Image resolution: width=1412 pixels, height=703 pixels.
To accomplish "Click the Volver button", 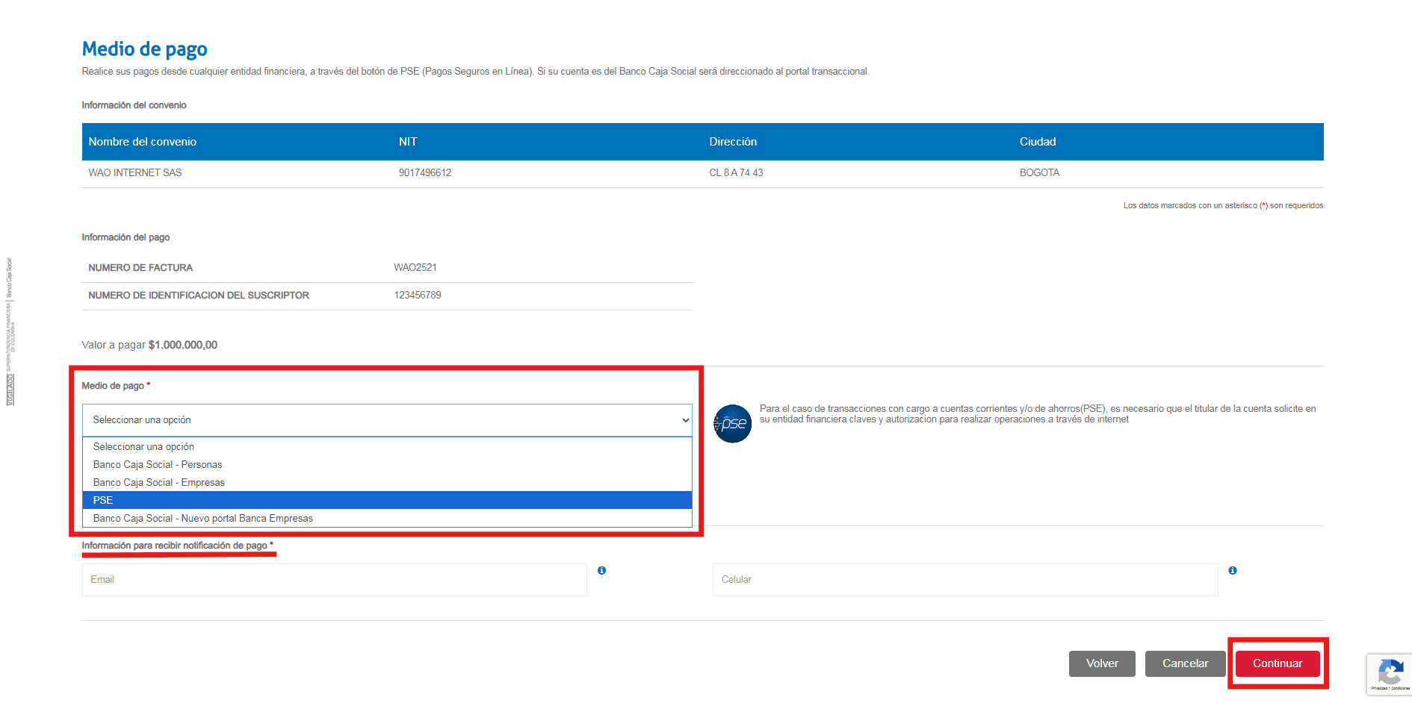I will (x=1102, y=663).
